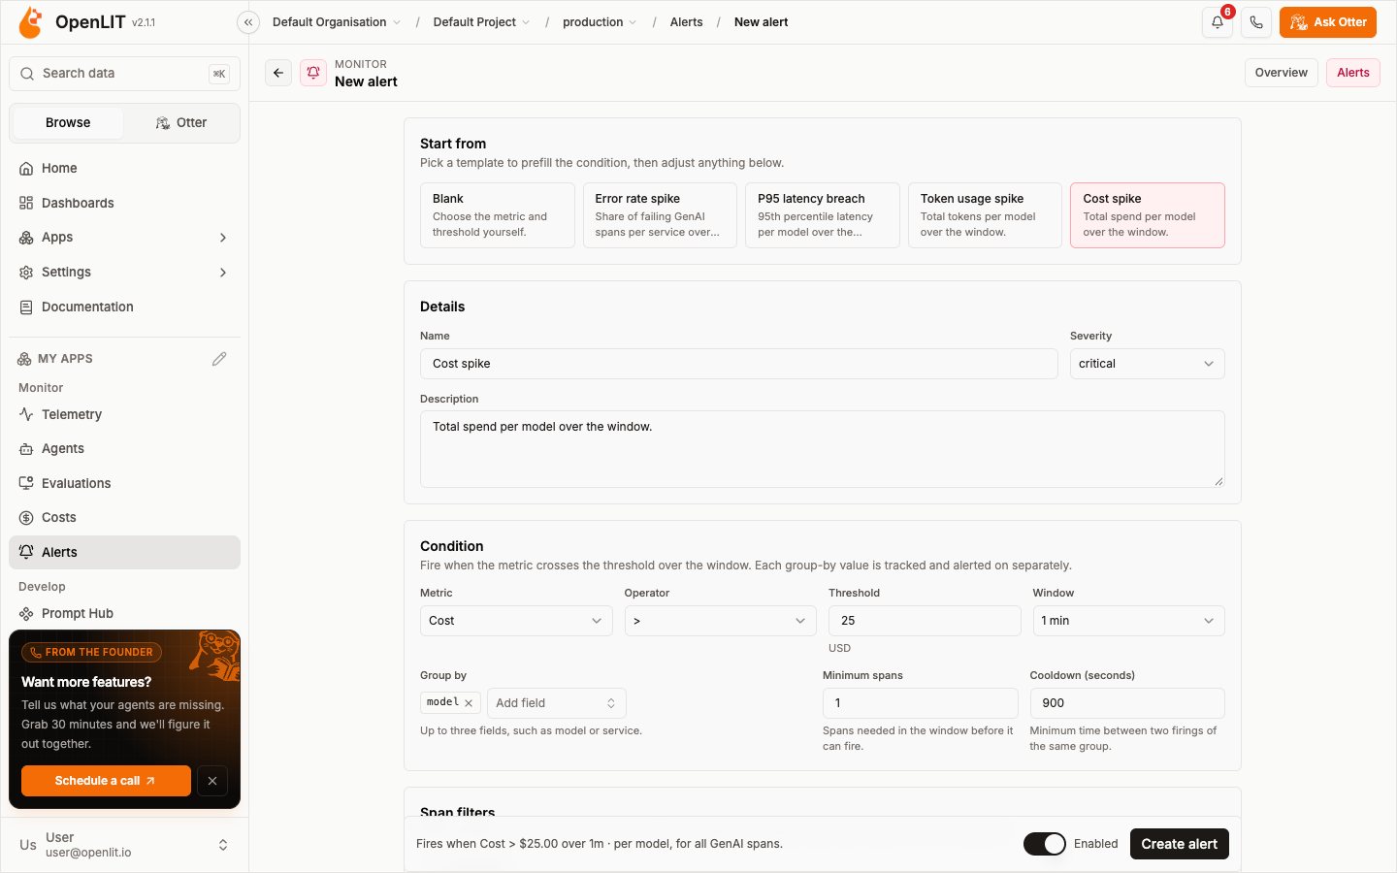The width and height of the screenshot is (1397, 873).
Task: Click the phone call icon
Action: (1256, 22)
